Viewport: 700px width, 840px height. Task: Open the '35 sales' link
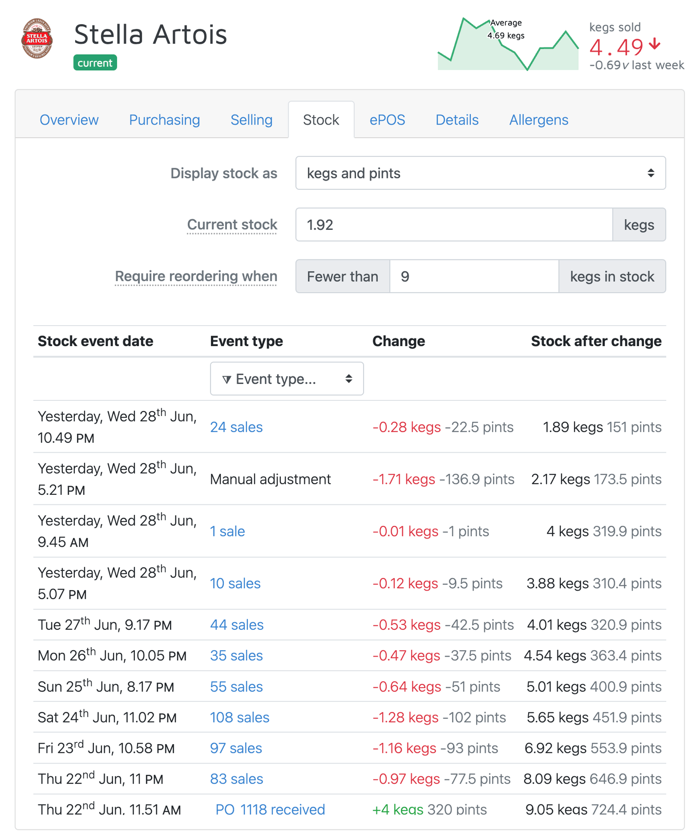[x=237, y=656]
